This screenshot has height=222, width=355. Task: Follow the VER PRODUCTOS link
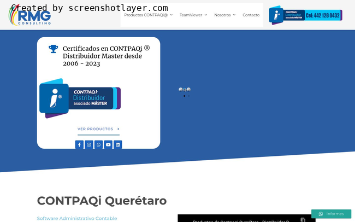pos(98,129)
